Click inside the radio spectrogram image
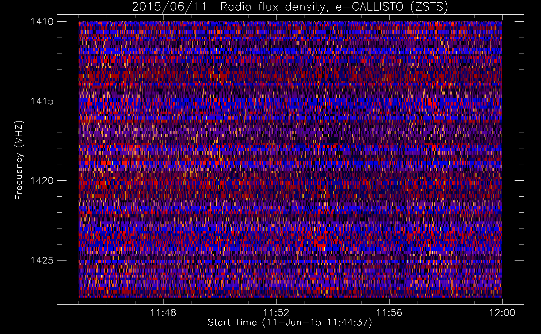 290,159
